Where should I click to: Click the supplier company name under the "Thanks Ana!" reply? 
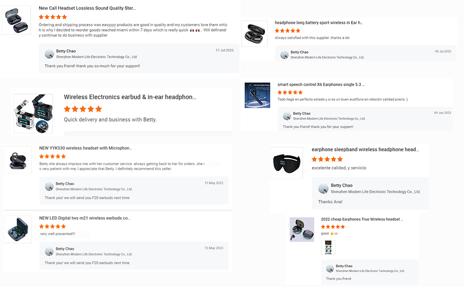coord(376,192)
